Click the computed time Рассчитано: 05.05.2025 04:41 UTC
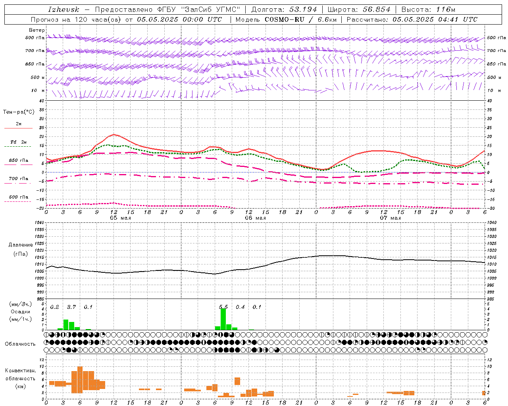 coord(412,19)
